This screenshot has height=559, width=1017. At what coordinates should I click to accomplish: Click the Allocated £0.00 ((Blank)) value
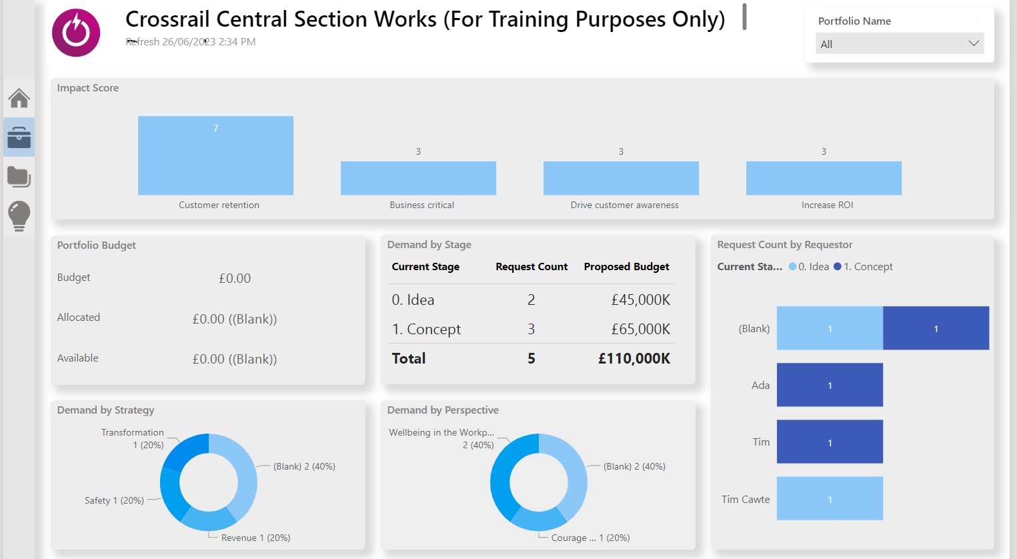pyautogui.click(x=235, y=319)
